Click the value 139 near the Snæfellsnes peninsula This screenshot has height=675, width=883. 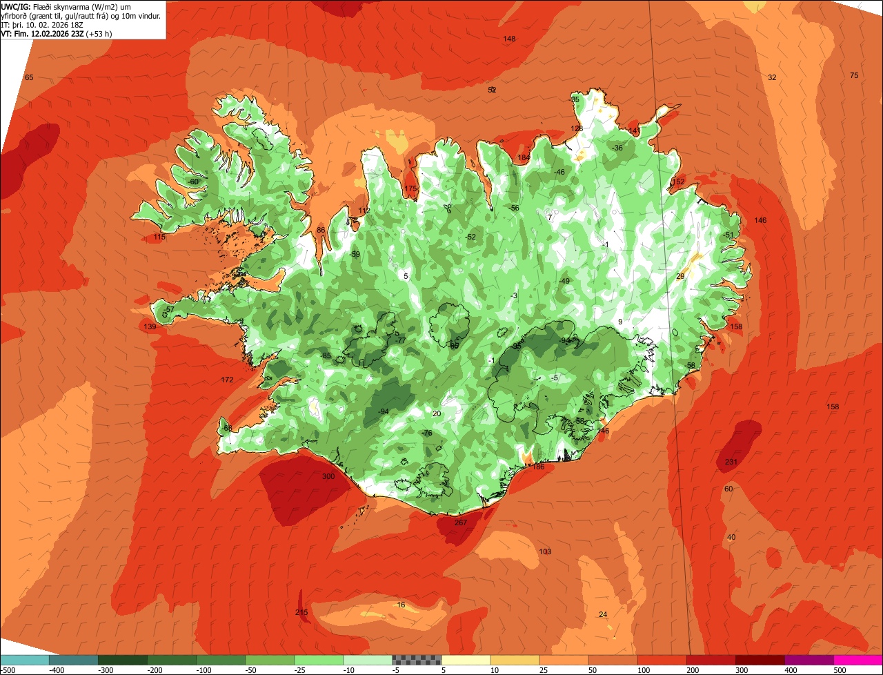pyautogui.click(x=150, y=326)
